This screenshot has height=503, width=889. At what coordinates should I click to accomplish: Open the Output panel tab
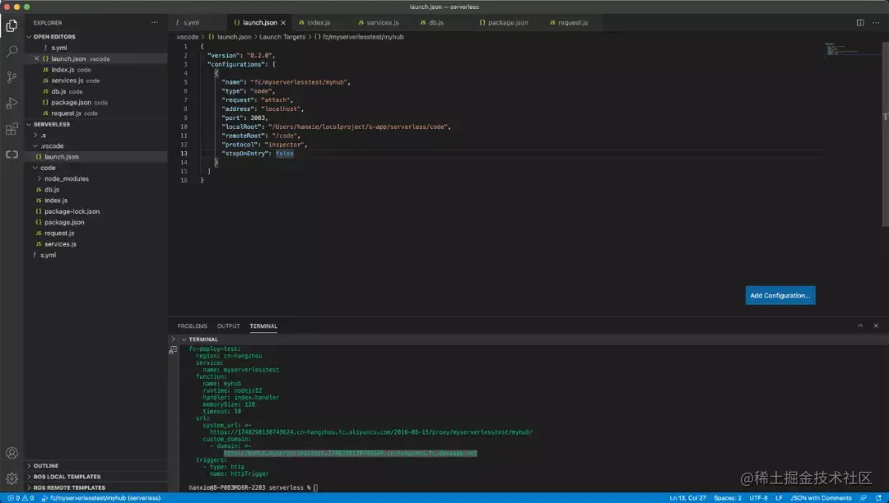click(229, 326)
